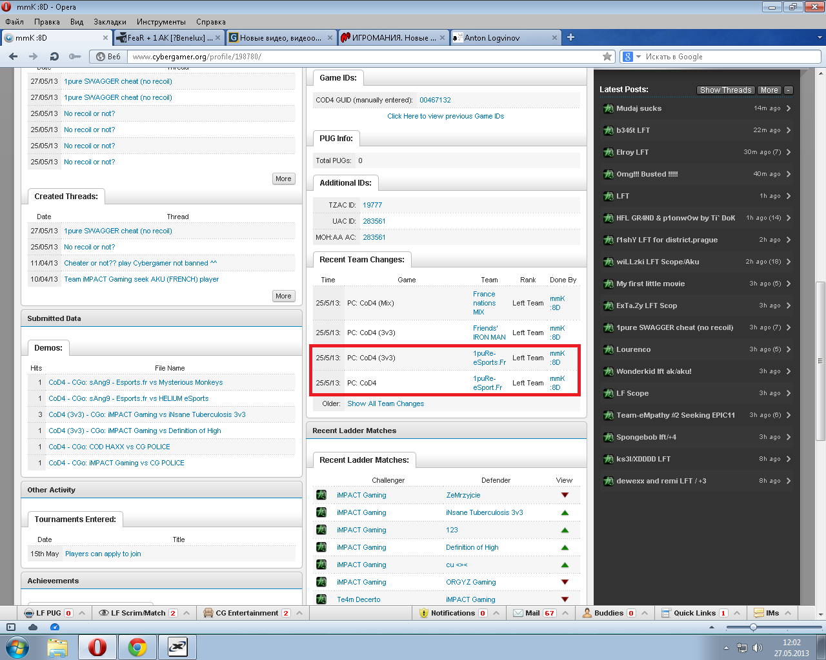Viewport: 826px width, 660px height.
Task: Expand the LF PUG panel arrow
Action: (x=82, y=613)
